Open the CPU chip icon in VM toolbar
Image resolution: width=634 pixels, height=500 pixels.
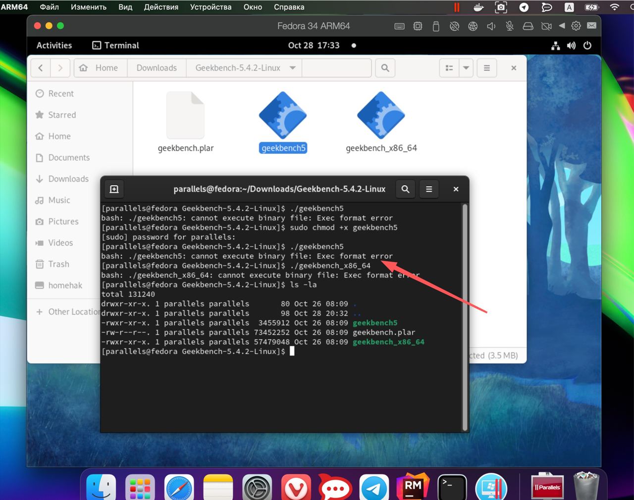pyautogui.click(x=418, y=26)
